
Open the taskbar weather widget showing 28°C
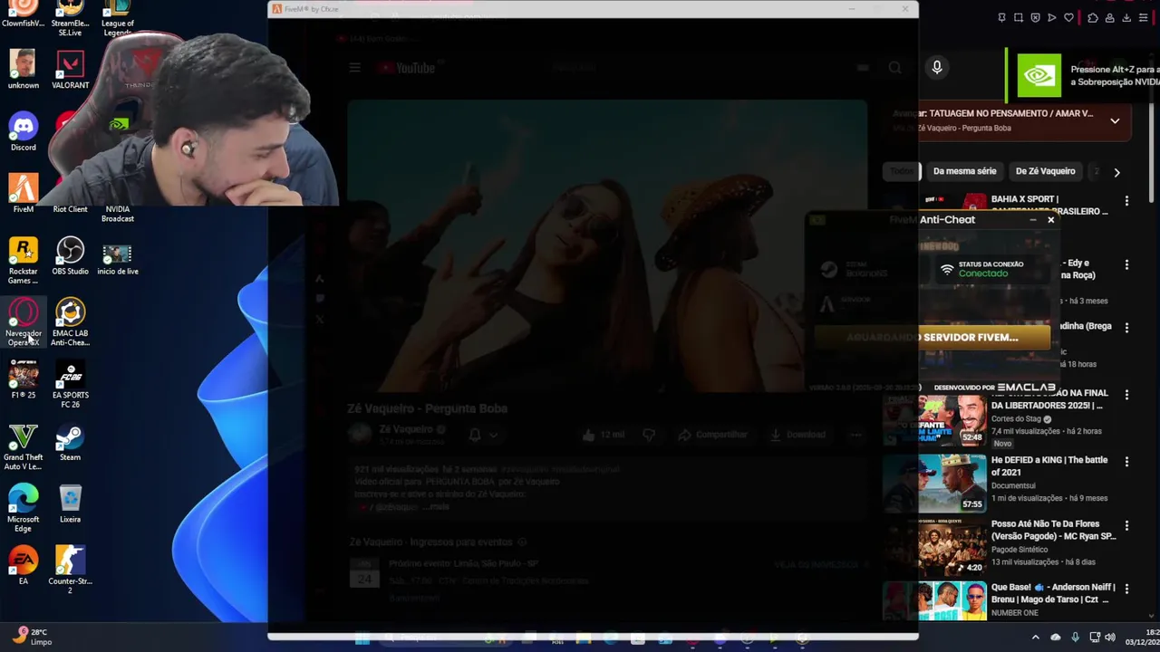(x=31, y=637)
